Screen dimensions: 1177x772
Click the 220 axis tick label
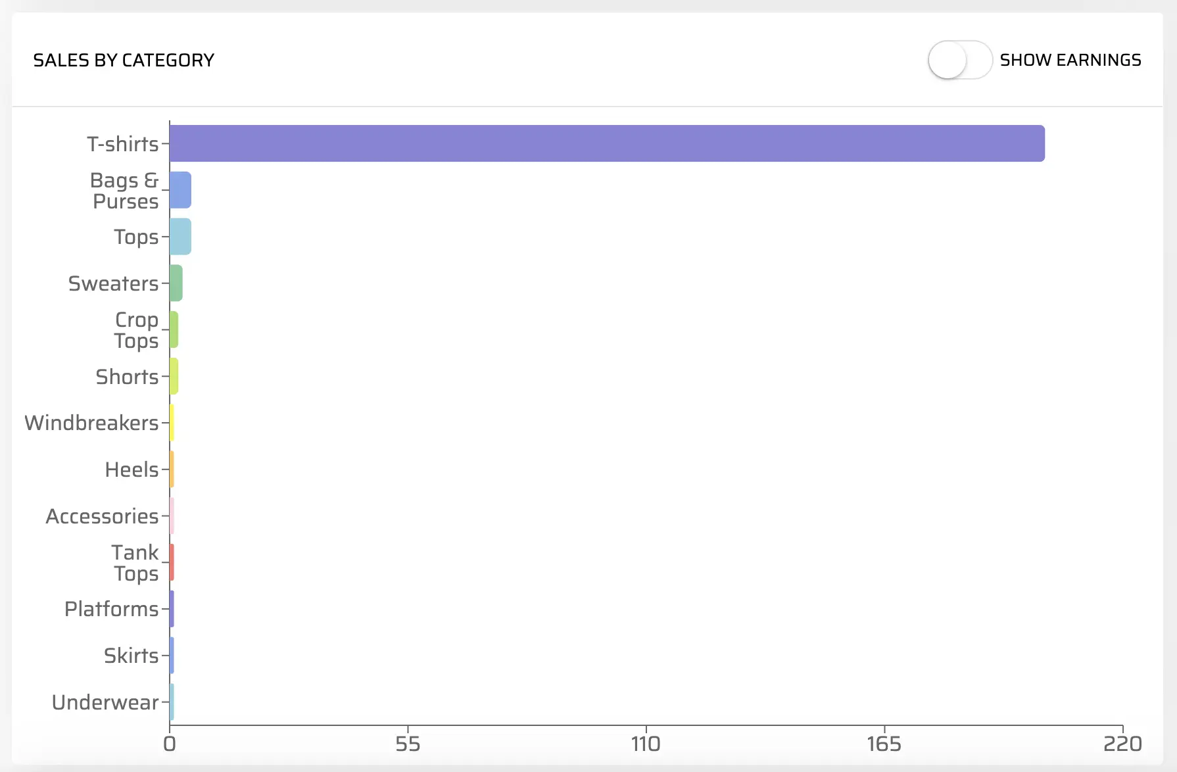point(1122,744)
